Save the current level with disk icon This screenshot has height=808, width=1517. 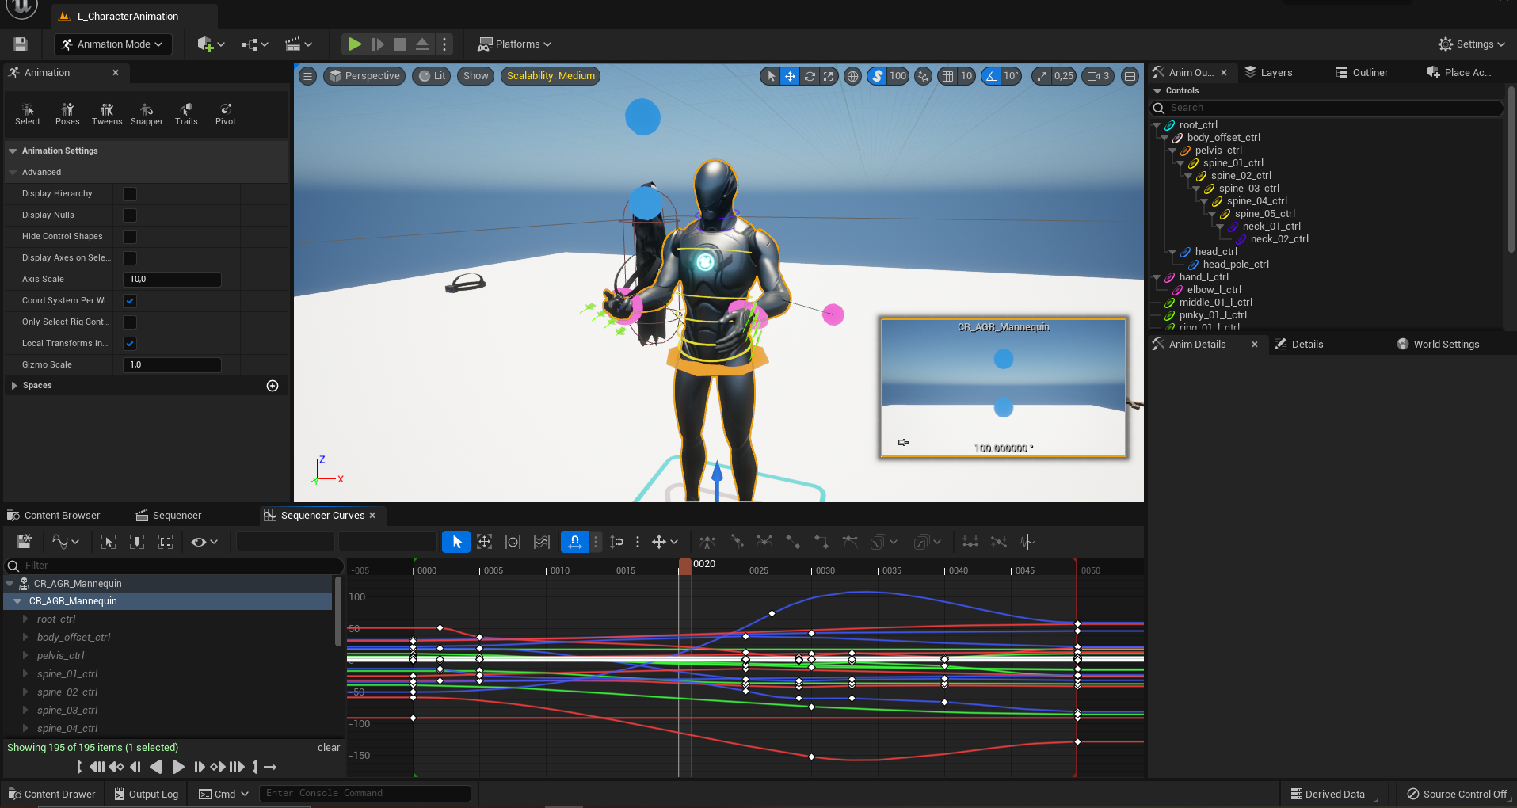[x=21, y=44]
